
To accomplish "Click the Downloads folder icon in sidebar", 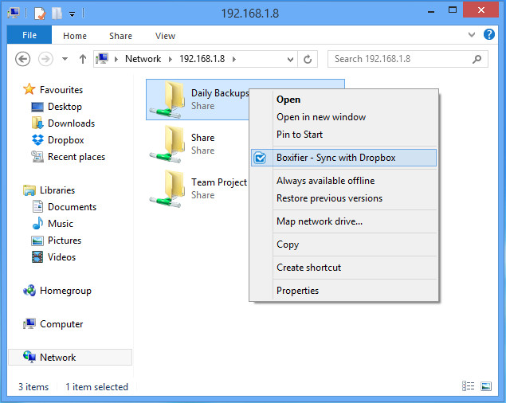I will (37, 123).
